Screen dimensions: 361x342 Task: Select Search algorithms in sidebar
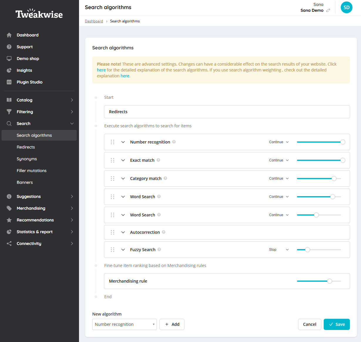point(39,135)
